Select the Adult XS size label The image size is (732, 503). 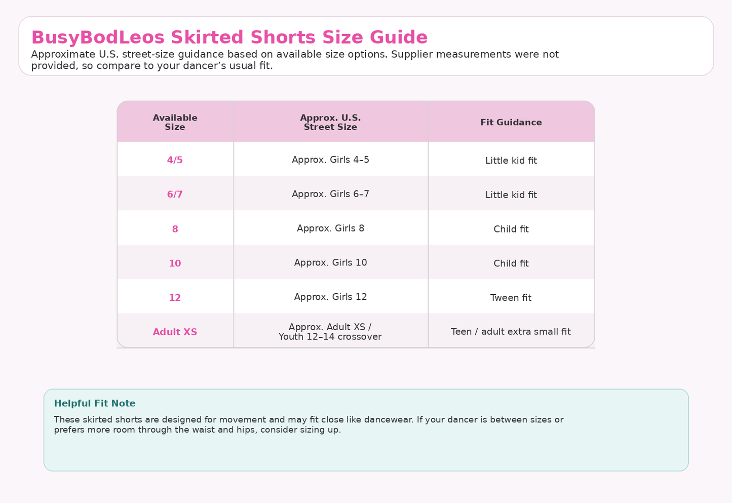click(x=175, y=332)
